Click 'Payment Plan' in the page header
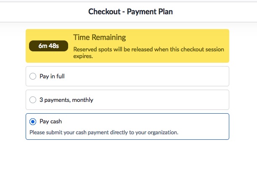 point(150,12)
